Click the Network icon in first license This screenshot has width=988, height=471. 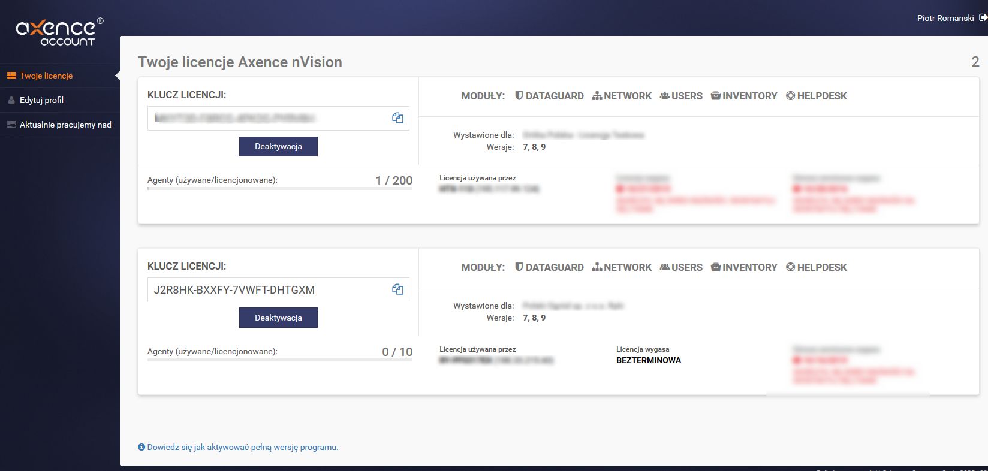(x=597, y=96)
